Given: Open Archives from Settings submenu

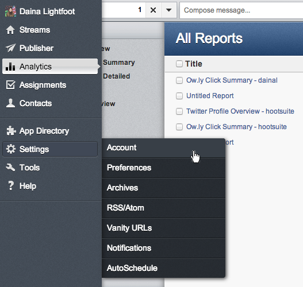Looking at the screenshot, I should [163, 188].
